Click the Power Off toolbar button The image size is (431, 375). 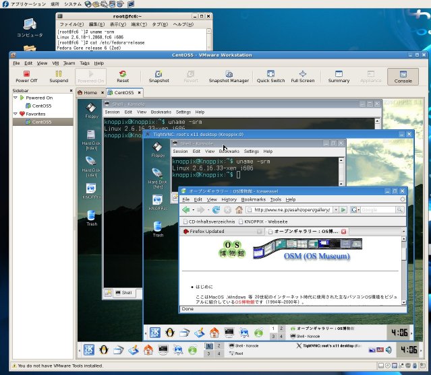[26, 77]
